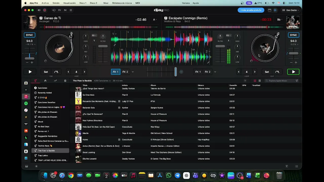This screenshot has width=324, height=182.
Task: Open the left deck key A dropdown
Action: 155,19
